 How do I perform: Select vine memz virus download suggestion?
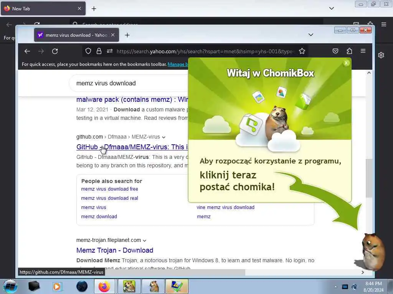[225, 207]
